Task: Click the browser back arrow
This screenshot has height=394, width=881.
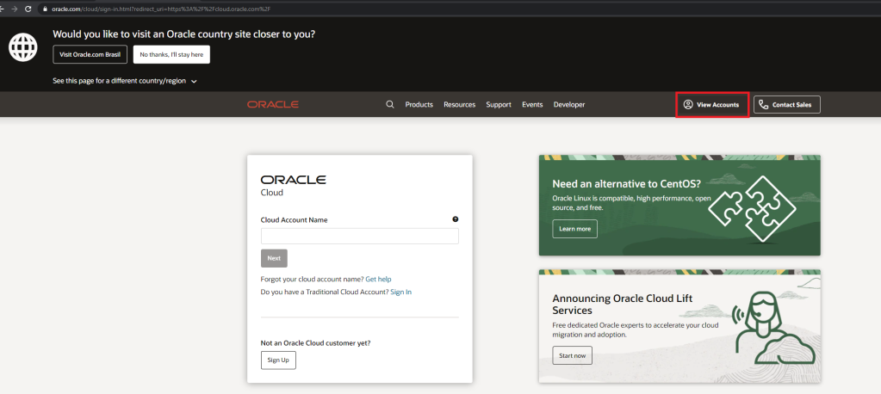Action: (3, 9)
